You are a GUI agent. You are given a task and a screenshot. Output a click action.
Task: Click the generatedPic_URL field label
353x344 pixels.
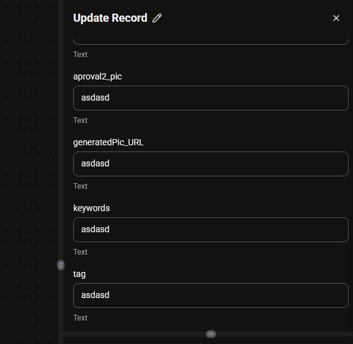(109, 142)
